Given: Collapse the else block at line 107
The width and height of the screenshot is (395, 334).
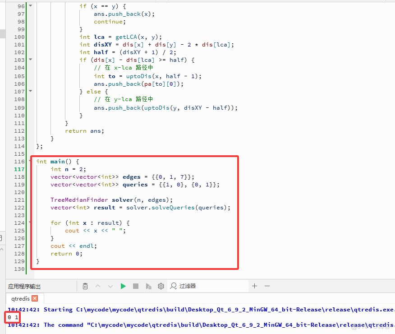Looking at the screenshot, I should [31, 91].
